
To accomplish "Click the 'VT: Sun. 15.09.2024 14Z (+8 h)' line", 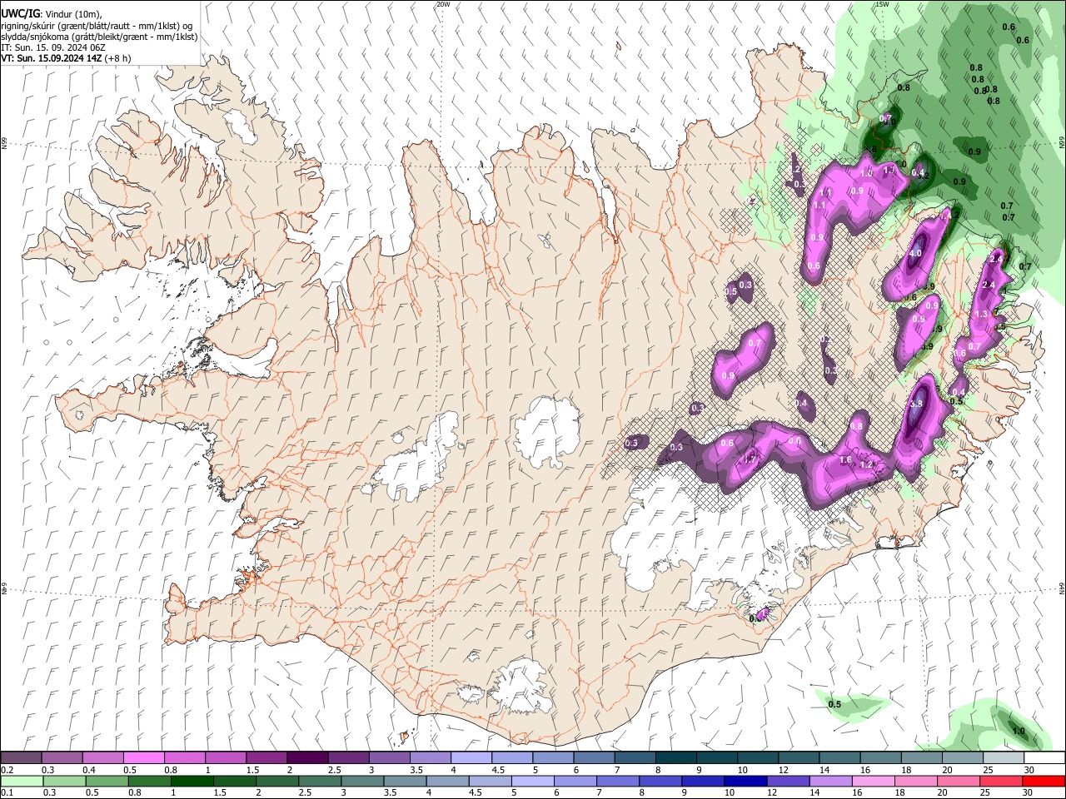I will 66,58.
